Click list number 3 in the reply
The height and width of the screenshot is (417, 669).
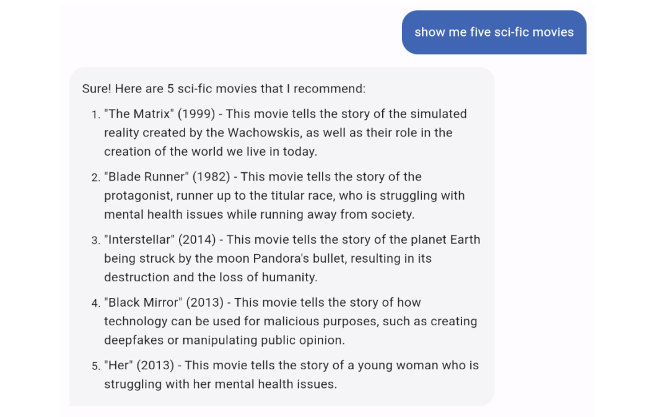point(95,240)
